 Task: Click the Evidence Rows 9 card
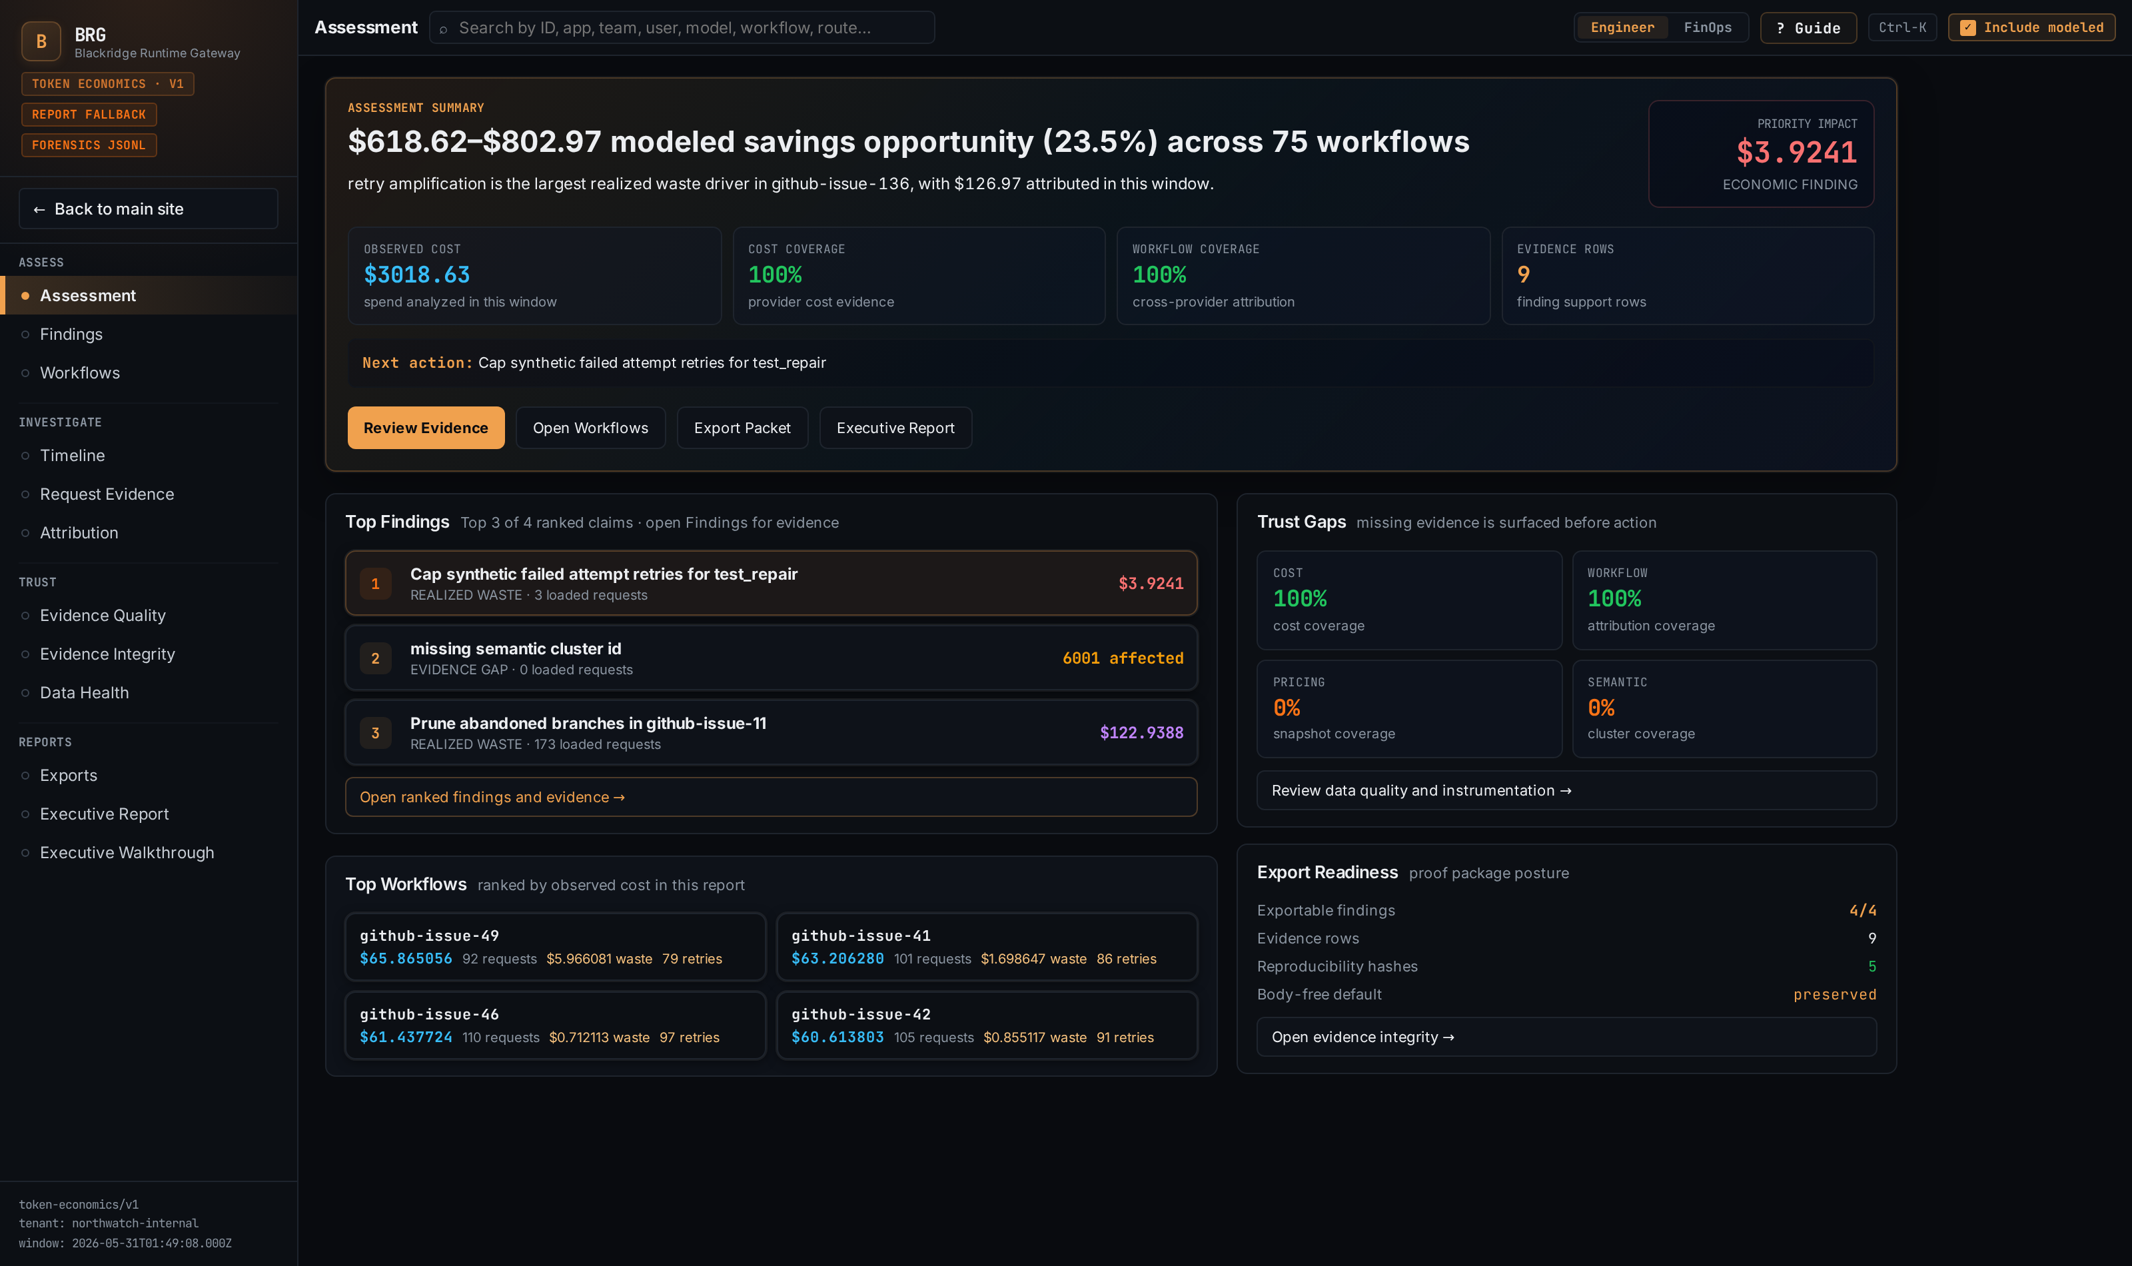pos(1687,276)
